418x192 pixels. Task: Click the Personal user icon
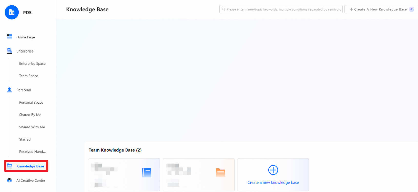pos(9,90)
